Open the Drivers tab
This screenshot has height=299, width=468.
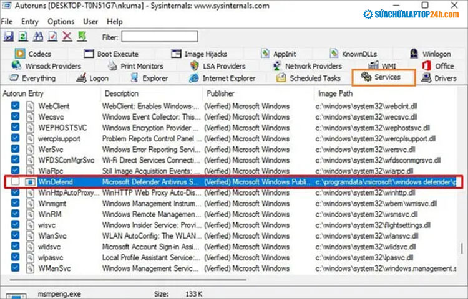pos(439,78)
